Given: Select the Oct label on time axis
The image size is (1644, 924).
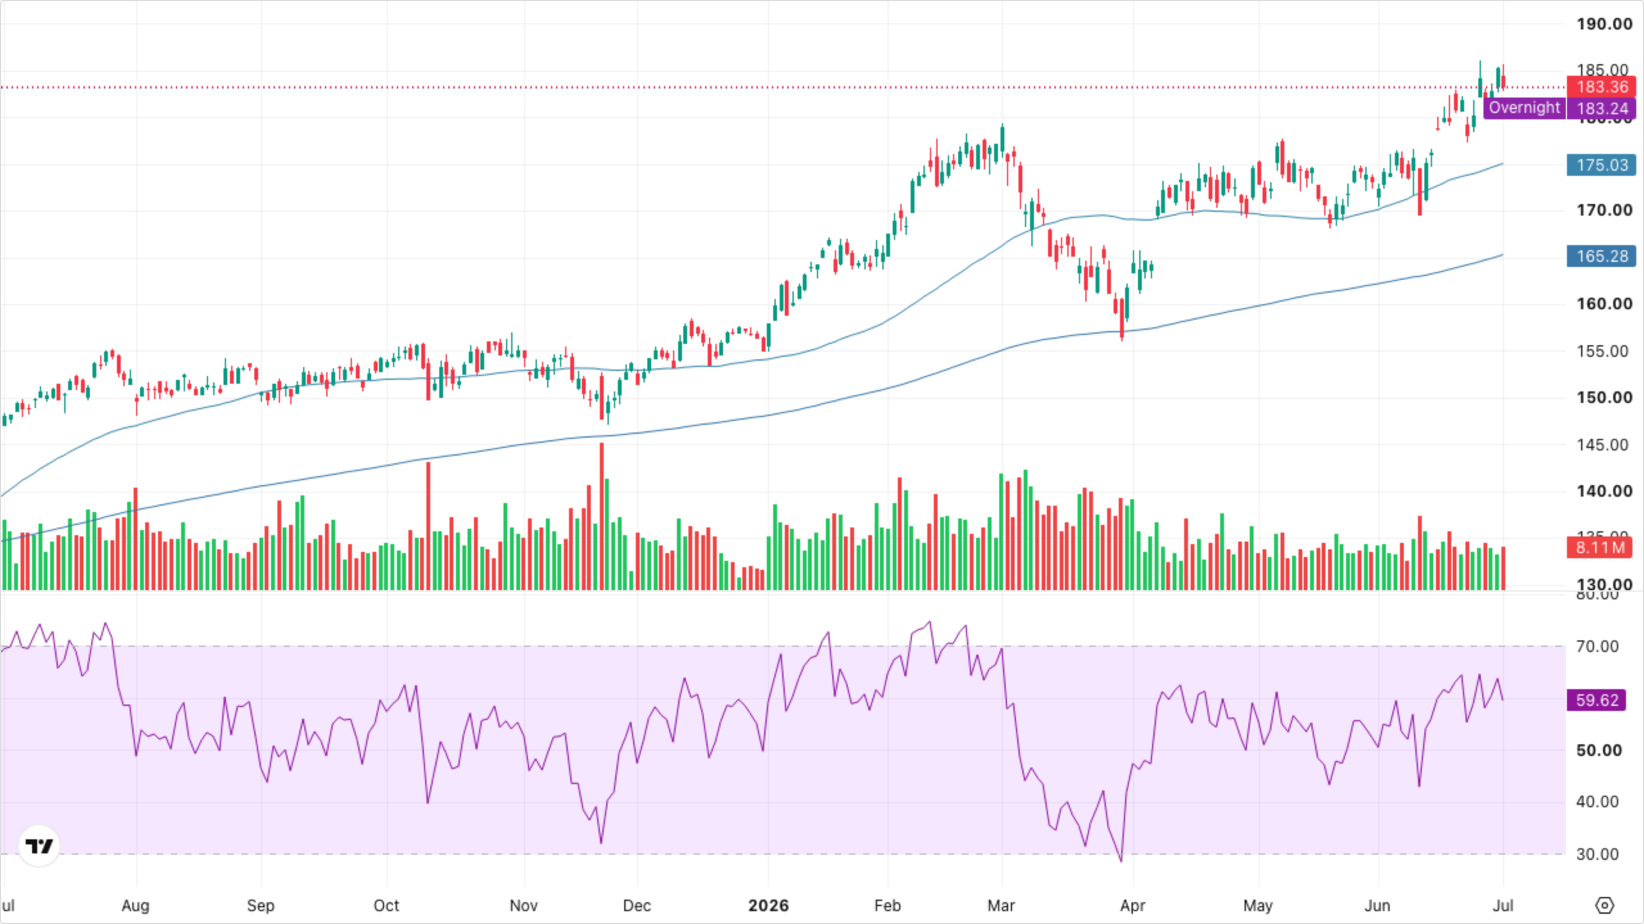Looking at the screenshot, I should (387, 905).
